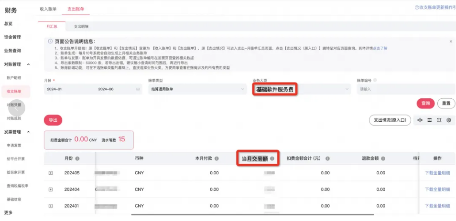Open table column settings gear icon
The image size is (456, 221).
click(x=449, y=120)
